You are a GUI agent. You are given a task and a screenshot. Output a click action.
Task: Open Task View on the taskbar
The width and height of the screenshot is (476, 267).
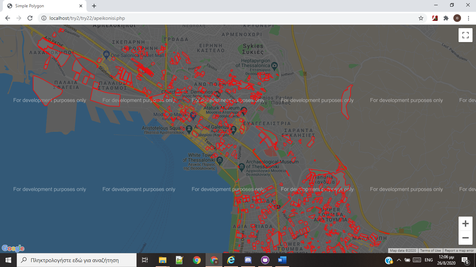145,260
